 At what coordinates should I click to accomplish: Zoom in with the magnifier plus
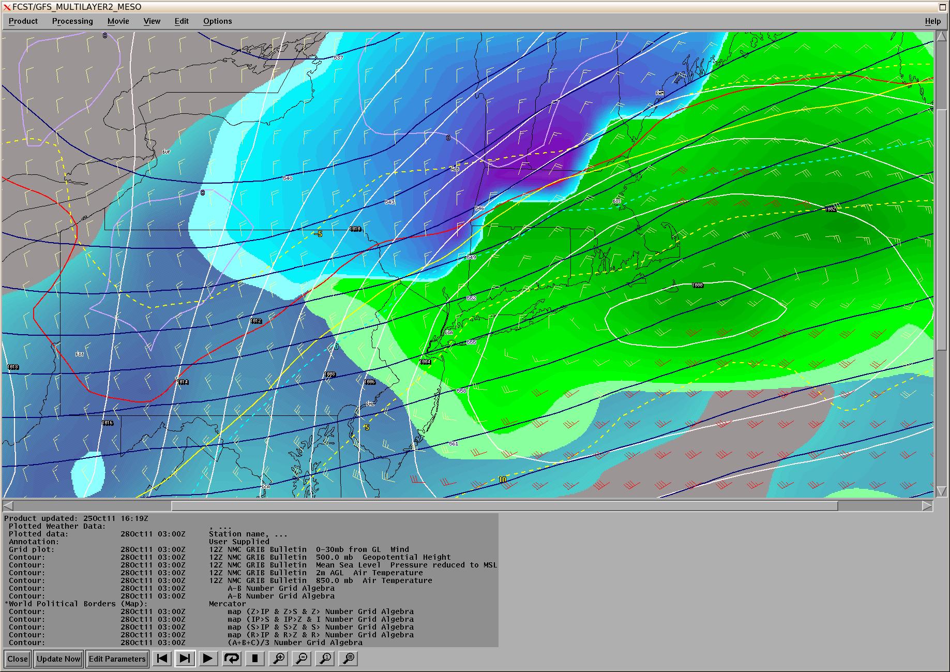coord(279,659)
